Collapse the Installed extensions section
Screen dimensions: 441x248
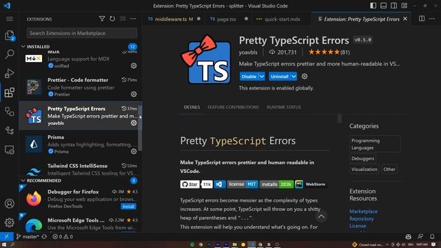23,46
